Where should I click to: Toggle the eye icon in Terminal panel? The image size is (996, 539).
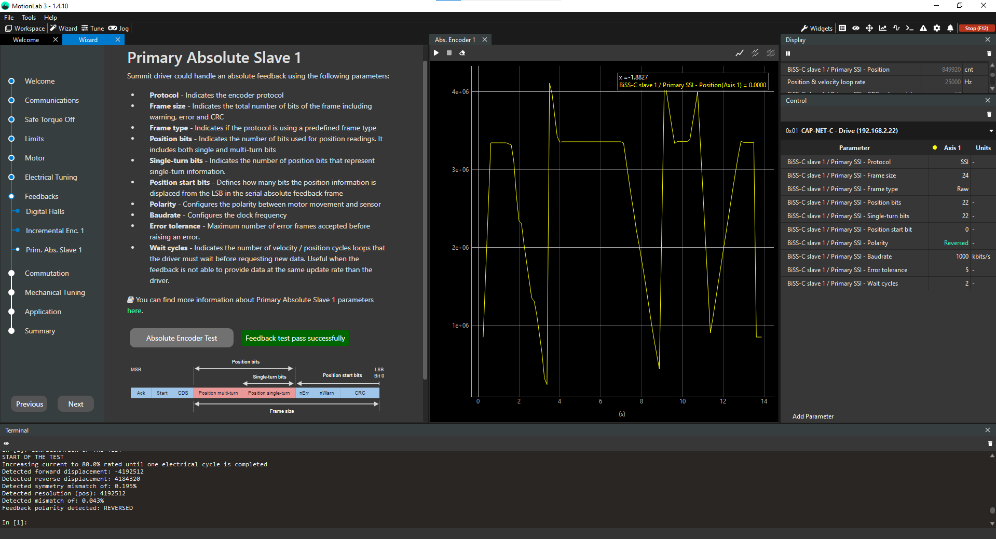point(6,443)
